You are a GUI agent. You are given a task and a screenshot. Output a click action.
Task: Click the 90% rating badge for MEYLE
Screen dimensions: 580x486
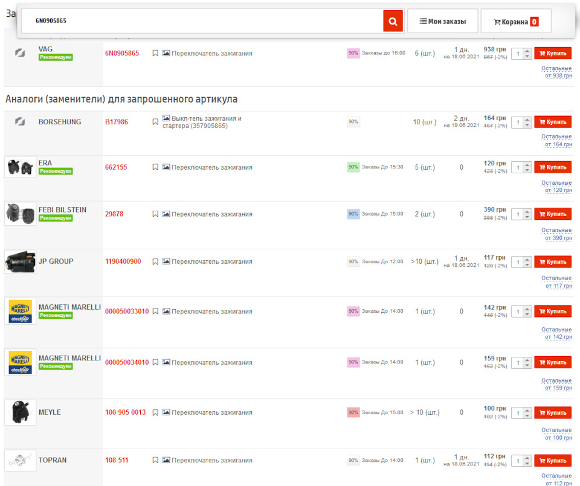click(x=353, y=412)
